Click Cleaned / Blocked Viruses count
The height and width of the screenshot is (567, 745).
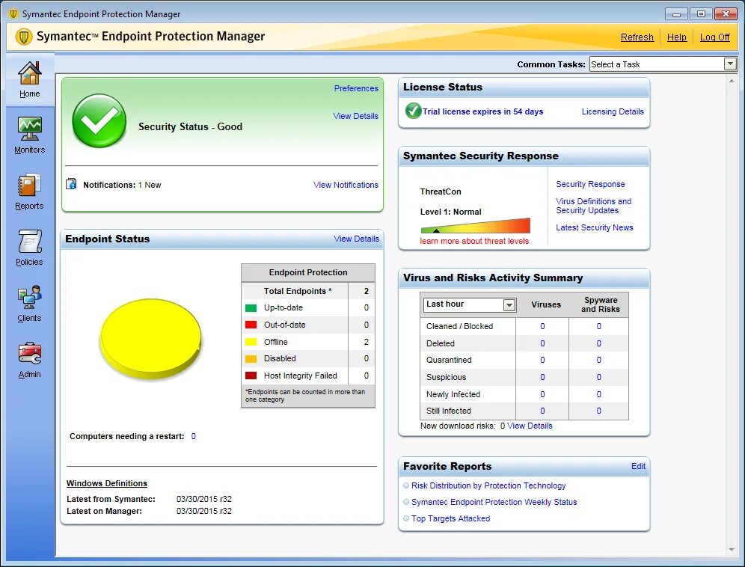pos(542,327)
